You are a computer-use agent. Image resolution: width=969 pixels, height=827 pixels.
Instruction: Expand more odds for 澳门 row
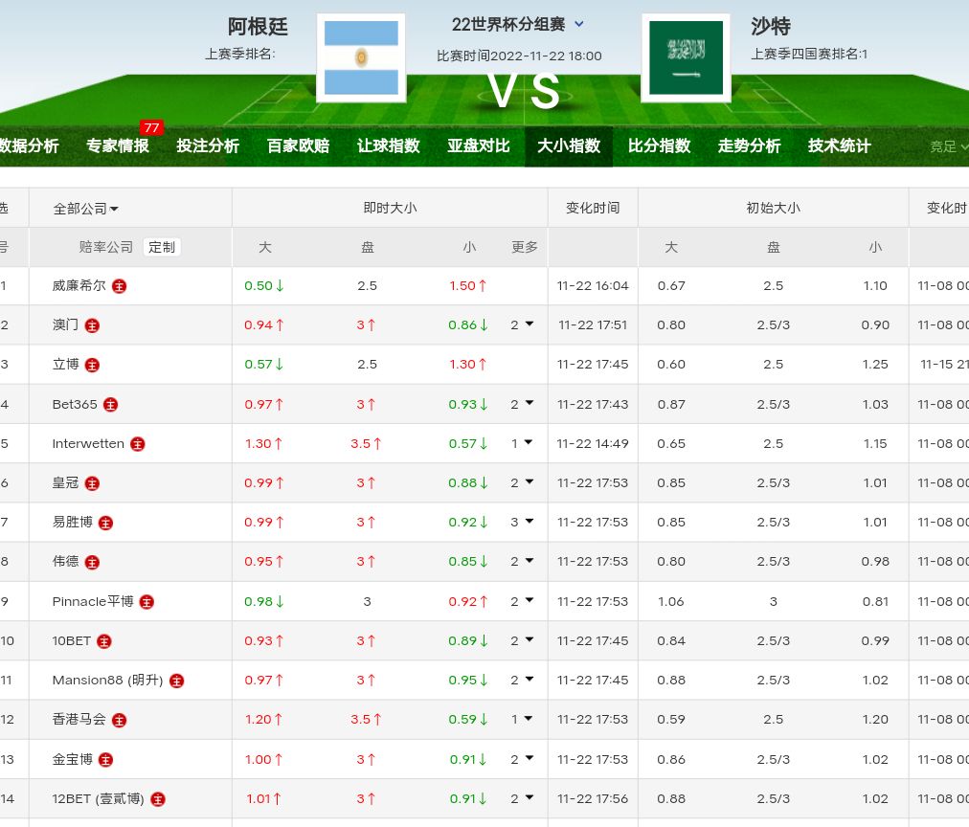click(x=522, y=325)
